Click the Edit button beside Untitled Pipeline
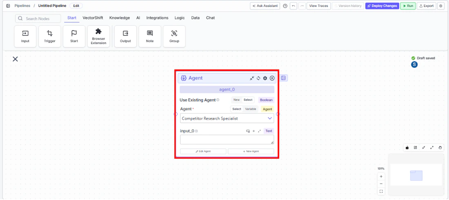 click(76, 6)
